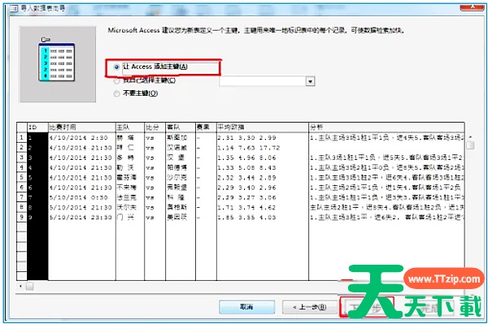
Task: Click the average odds column header
Action: pos(263,127)
